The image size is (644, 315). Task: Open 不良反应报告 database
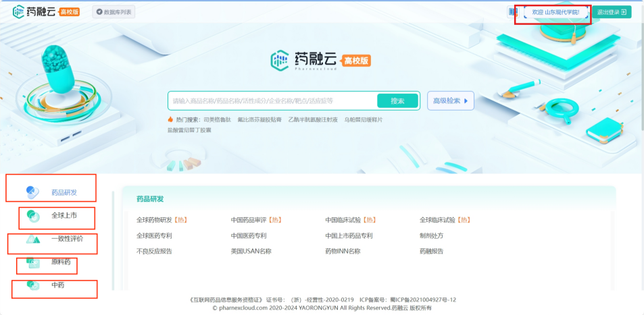[x=154, y=252]
